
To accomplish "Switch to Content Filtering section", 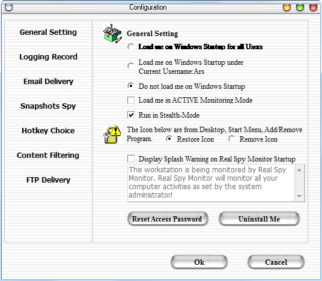I will click(x=48, y=156).
